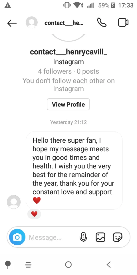Open the photo gallery picker
This screenshot has height=275, width=137.
[100, 237]
